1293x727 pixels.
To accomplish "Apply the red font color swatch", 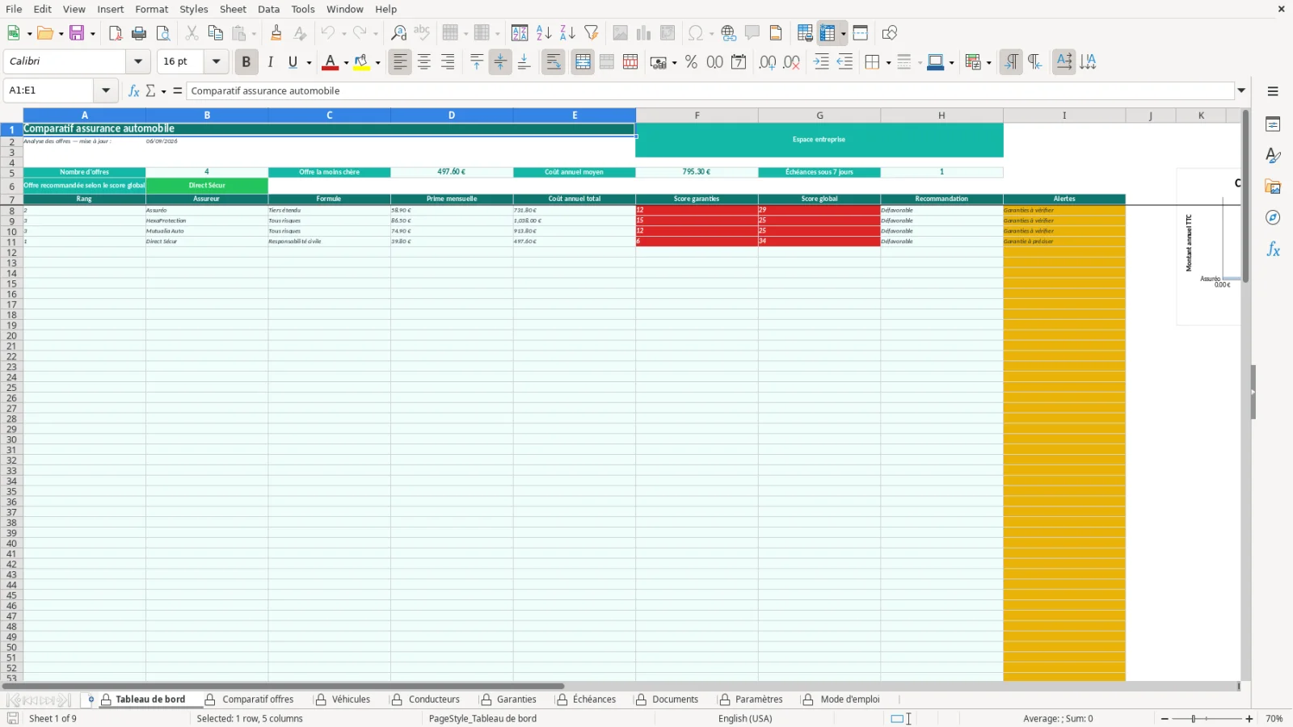I will pos(331,62).
